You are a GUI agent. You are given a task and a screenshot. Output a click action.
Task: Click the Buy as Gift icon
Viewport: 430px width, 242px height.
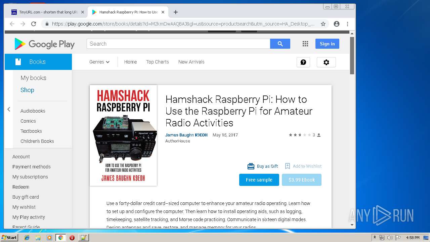(x=251, y=166)
